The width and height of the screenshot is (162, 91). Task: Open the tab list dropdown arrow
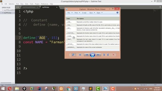[160, 7]
